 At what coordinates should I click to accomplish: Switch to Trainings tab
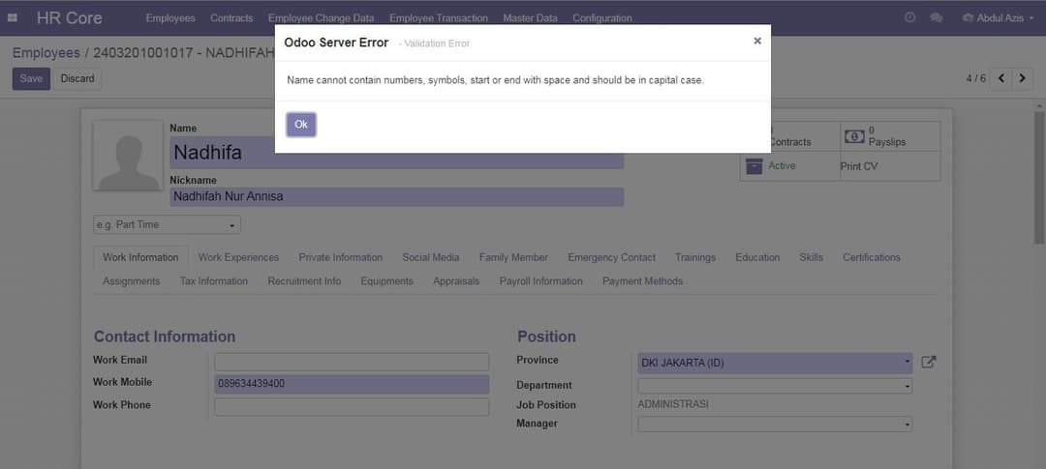695,257
